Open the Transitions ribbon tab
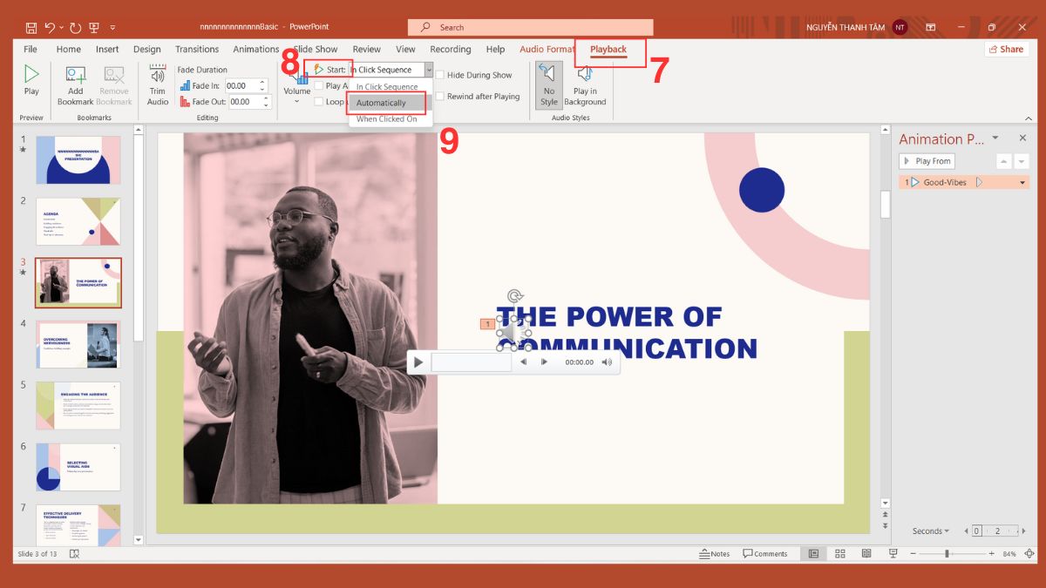This screenshot has width=1046, height=588. [197, 49]
